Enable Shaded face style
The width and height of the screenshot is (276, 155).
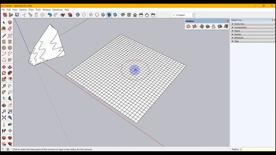103,15
